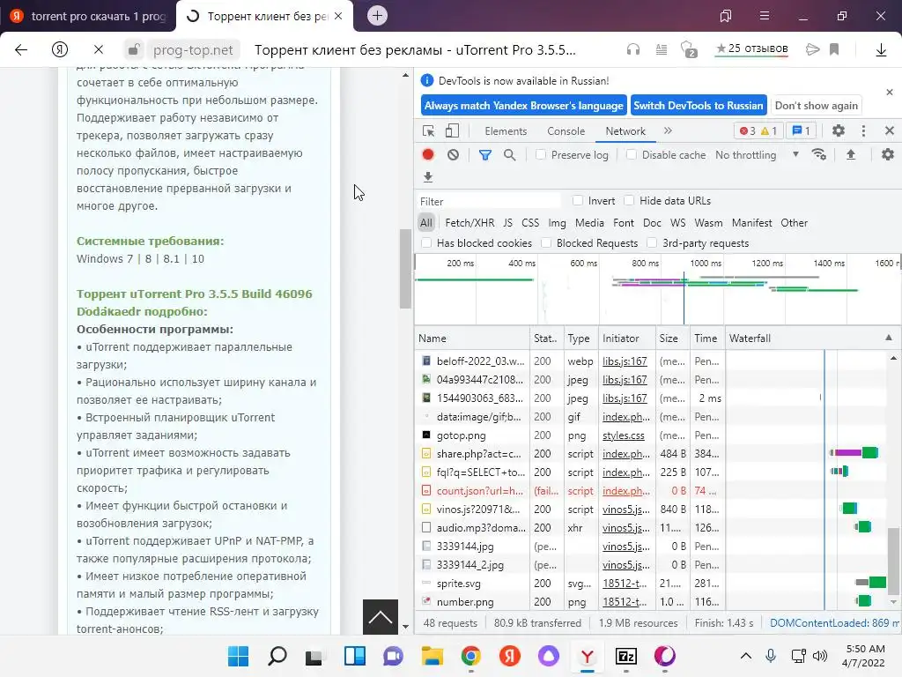Open reader mode icon
This screenshot has height=677, width=902.
[x=662, y=49]
